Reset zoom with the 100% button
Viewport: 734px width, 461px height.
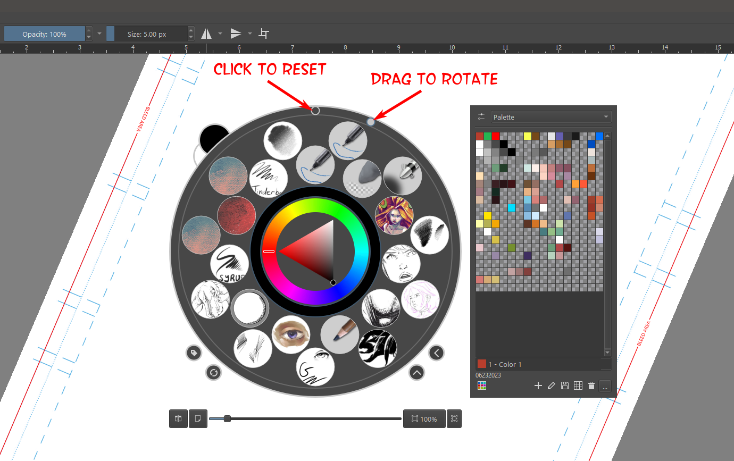click(424, 419)
